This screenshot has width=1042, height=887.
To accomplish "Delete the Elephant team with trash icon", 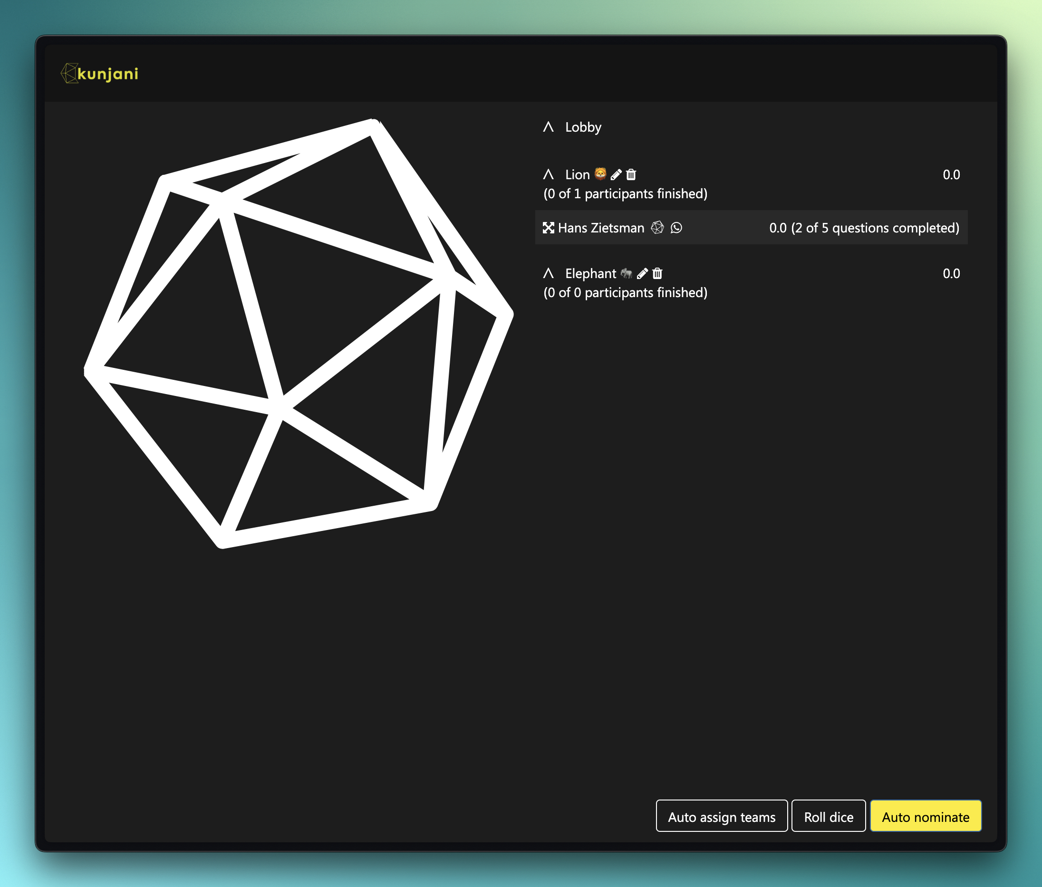I will [x=657, y=273].
